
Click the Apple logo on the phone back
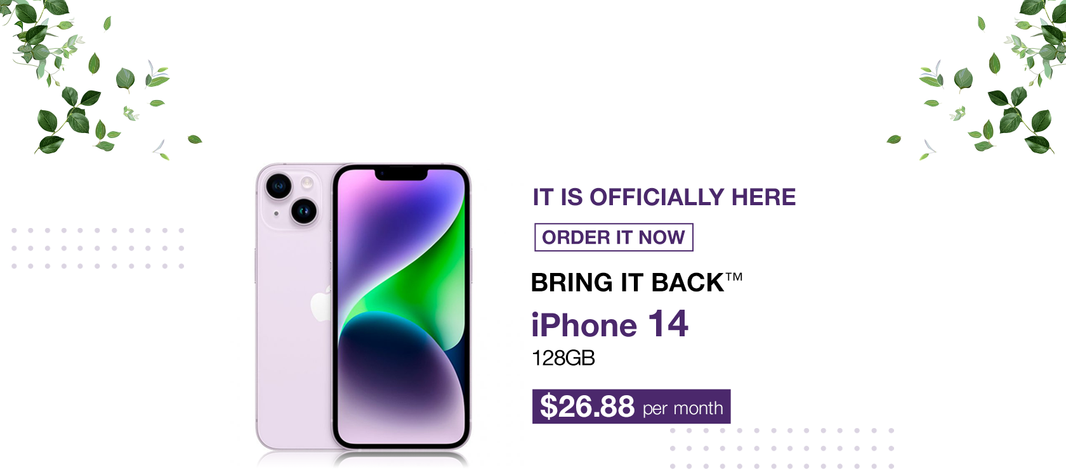[x=321, y=304]
